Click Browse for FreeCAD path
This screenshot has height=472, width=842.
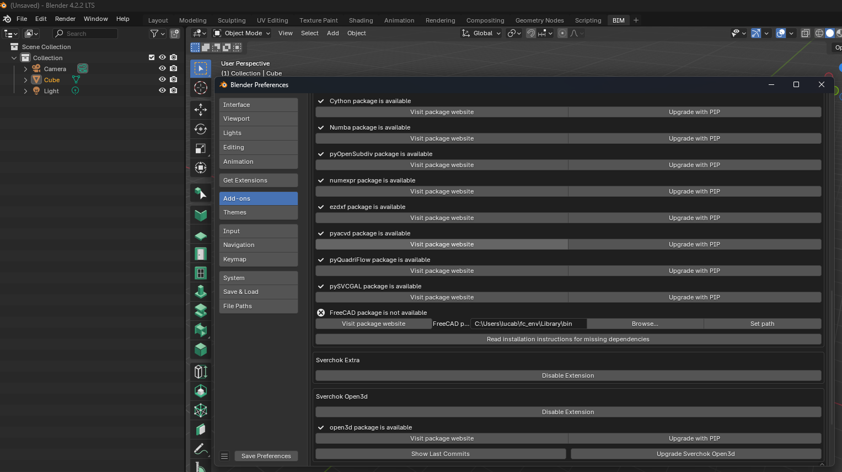pos(645,324)
